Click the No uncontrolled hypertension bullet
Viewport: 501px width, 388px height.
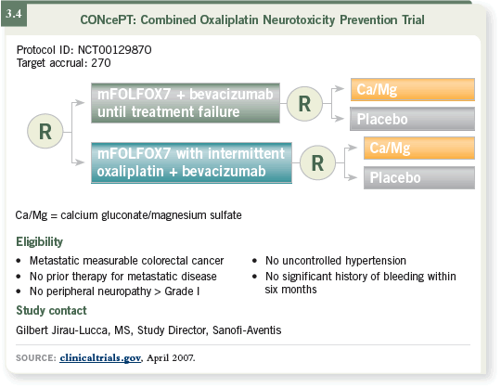[x=336, y=261]
